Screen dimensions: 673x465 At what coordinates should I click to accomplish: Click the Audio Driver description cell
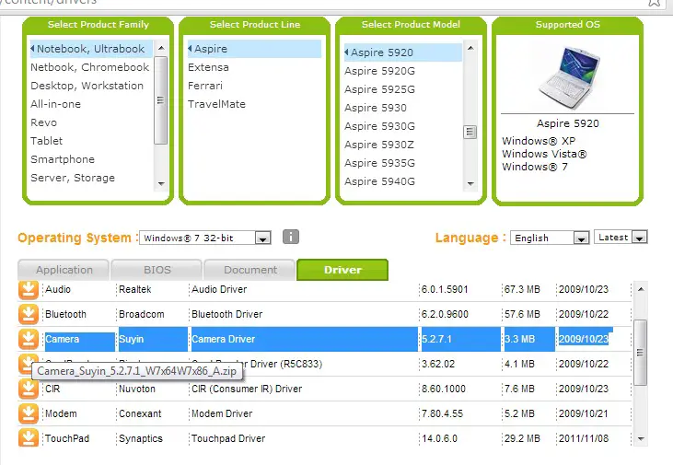(x=219, y=289)
